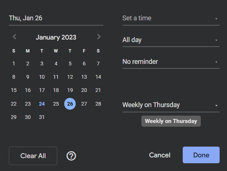Viewport: 227px width, 171px height.
Task: Expand the Weekly on Thursday repeat dropdown
Action: coord(171,105)
